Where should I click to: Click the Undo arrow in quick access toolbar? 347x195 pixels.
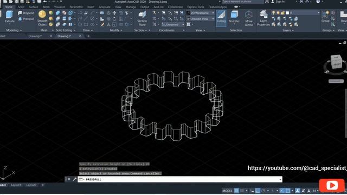pos(45,2)
